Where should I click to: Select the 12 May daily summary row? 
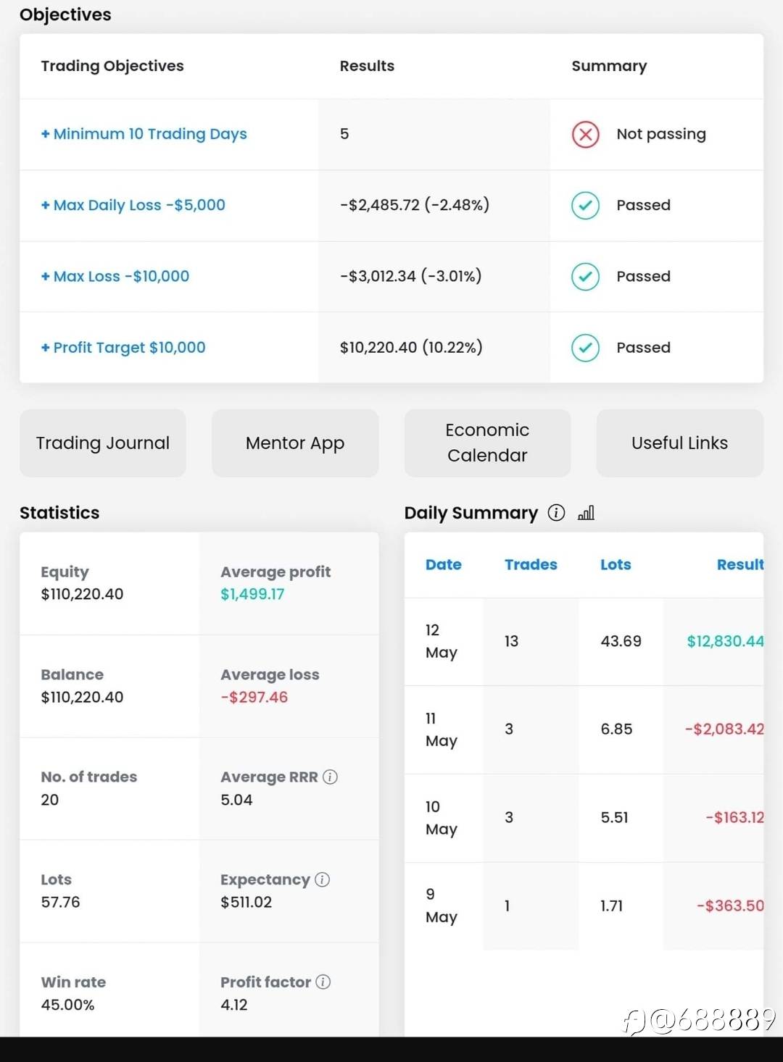click(584, 641)
